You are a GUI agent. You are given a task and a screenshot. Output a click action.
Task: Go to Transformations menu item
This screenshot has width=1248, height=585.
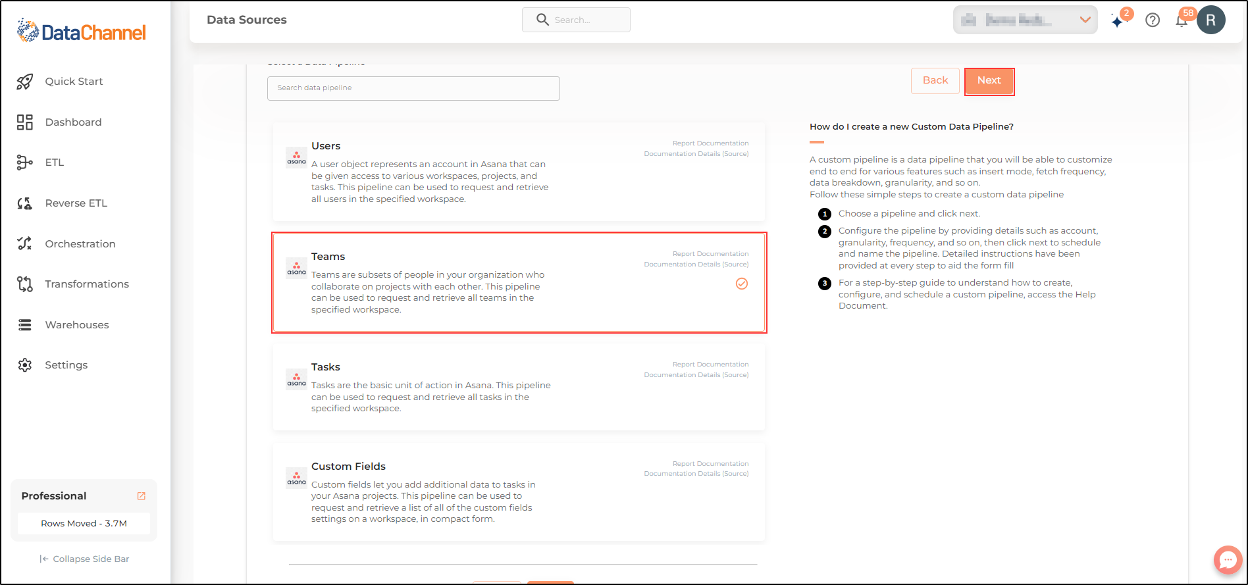[x=87, y=284]
